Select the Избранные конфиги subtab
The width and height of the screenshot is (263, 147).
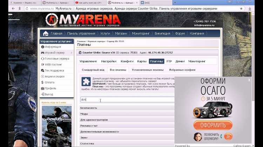click(x=182, y=70)
